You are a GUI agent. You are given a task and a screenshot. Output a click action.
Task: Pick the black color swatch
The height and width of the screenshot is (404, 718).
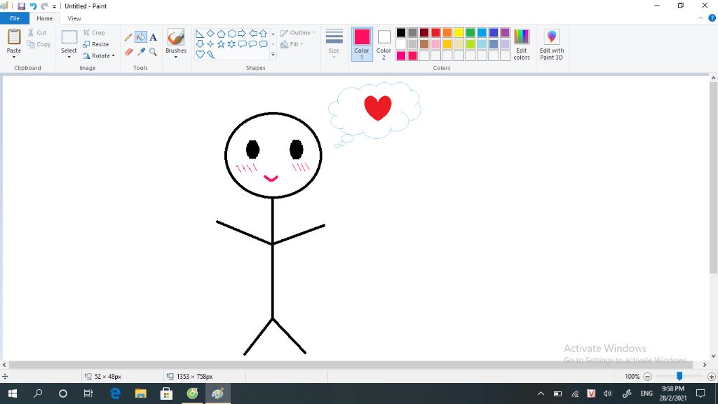(x=401, y=32)
